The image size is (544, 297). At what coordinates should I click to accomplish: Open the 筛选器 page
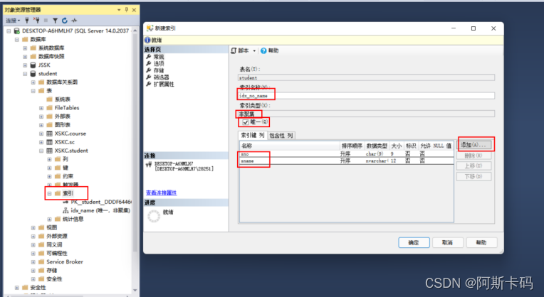162,77
